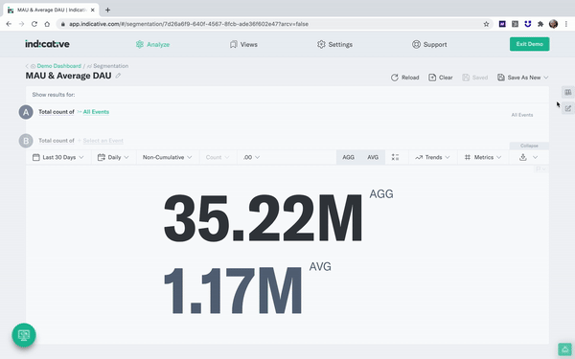The width and height of the screenshot is (575, 359).
Task: Click the green home icon at bottom right
Action: 565,349
